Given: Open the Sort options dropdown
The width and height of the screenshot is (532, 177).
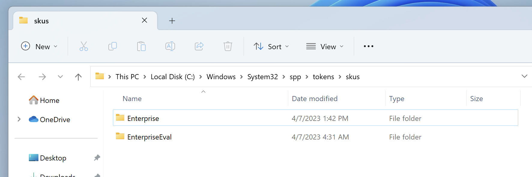Looking at the screenshot, I should (x=271, y=46).
